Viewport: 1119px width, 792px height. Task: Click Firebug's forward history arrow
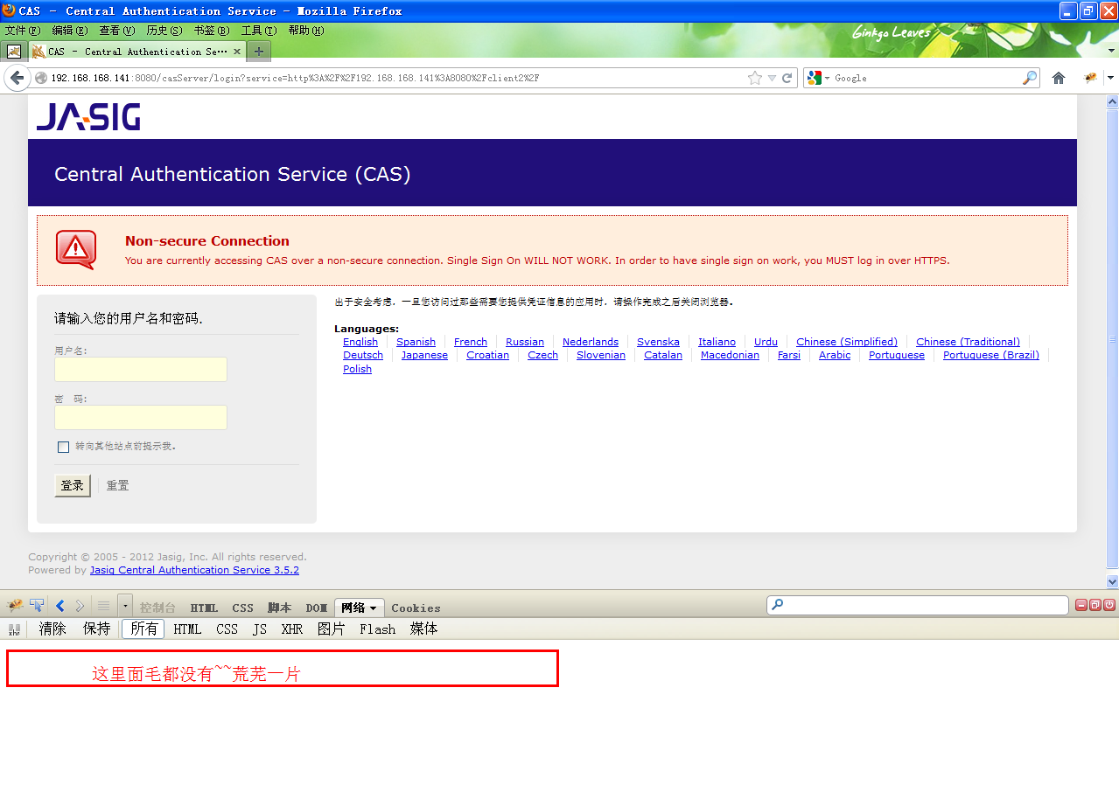(x=80, y=606)
